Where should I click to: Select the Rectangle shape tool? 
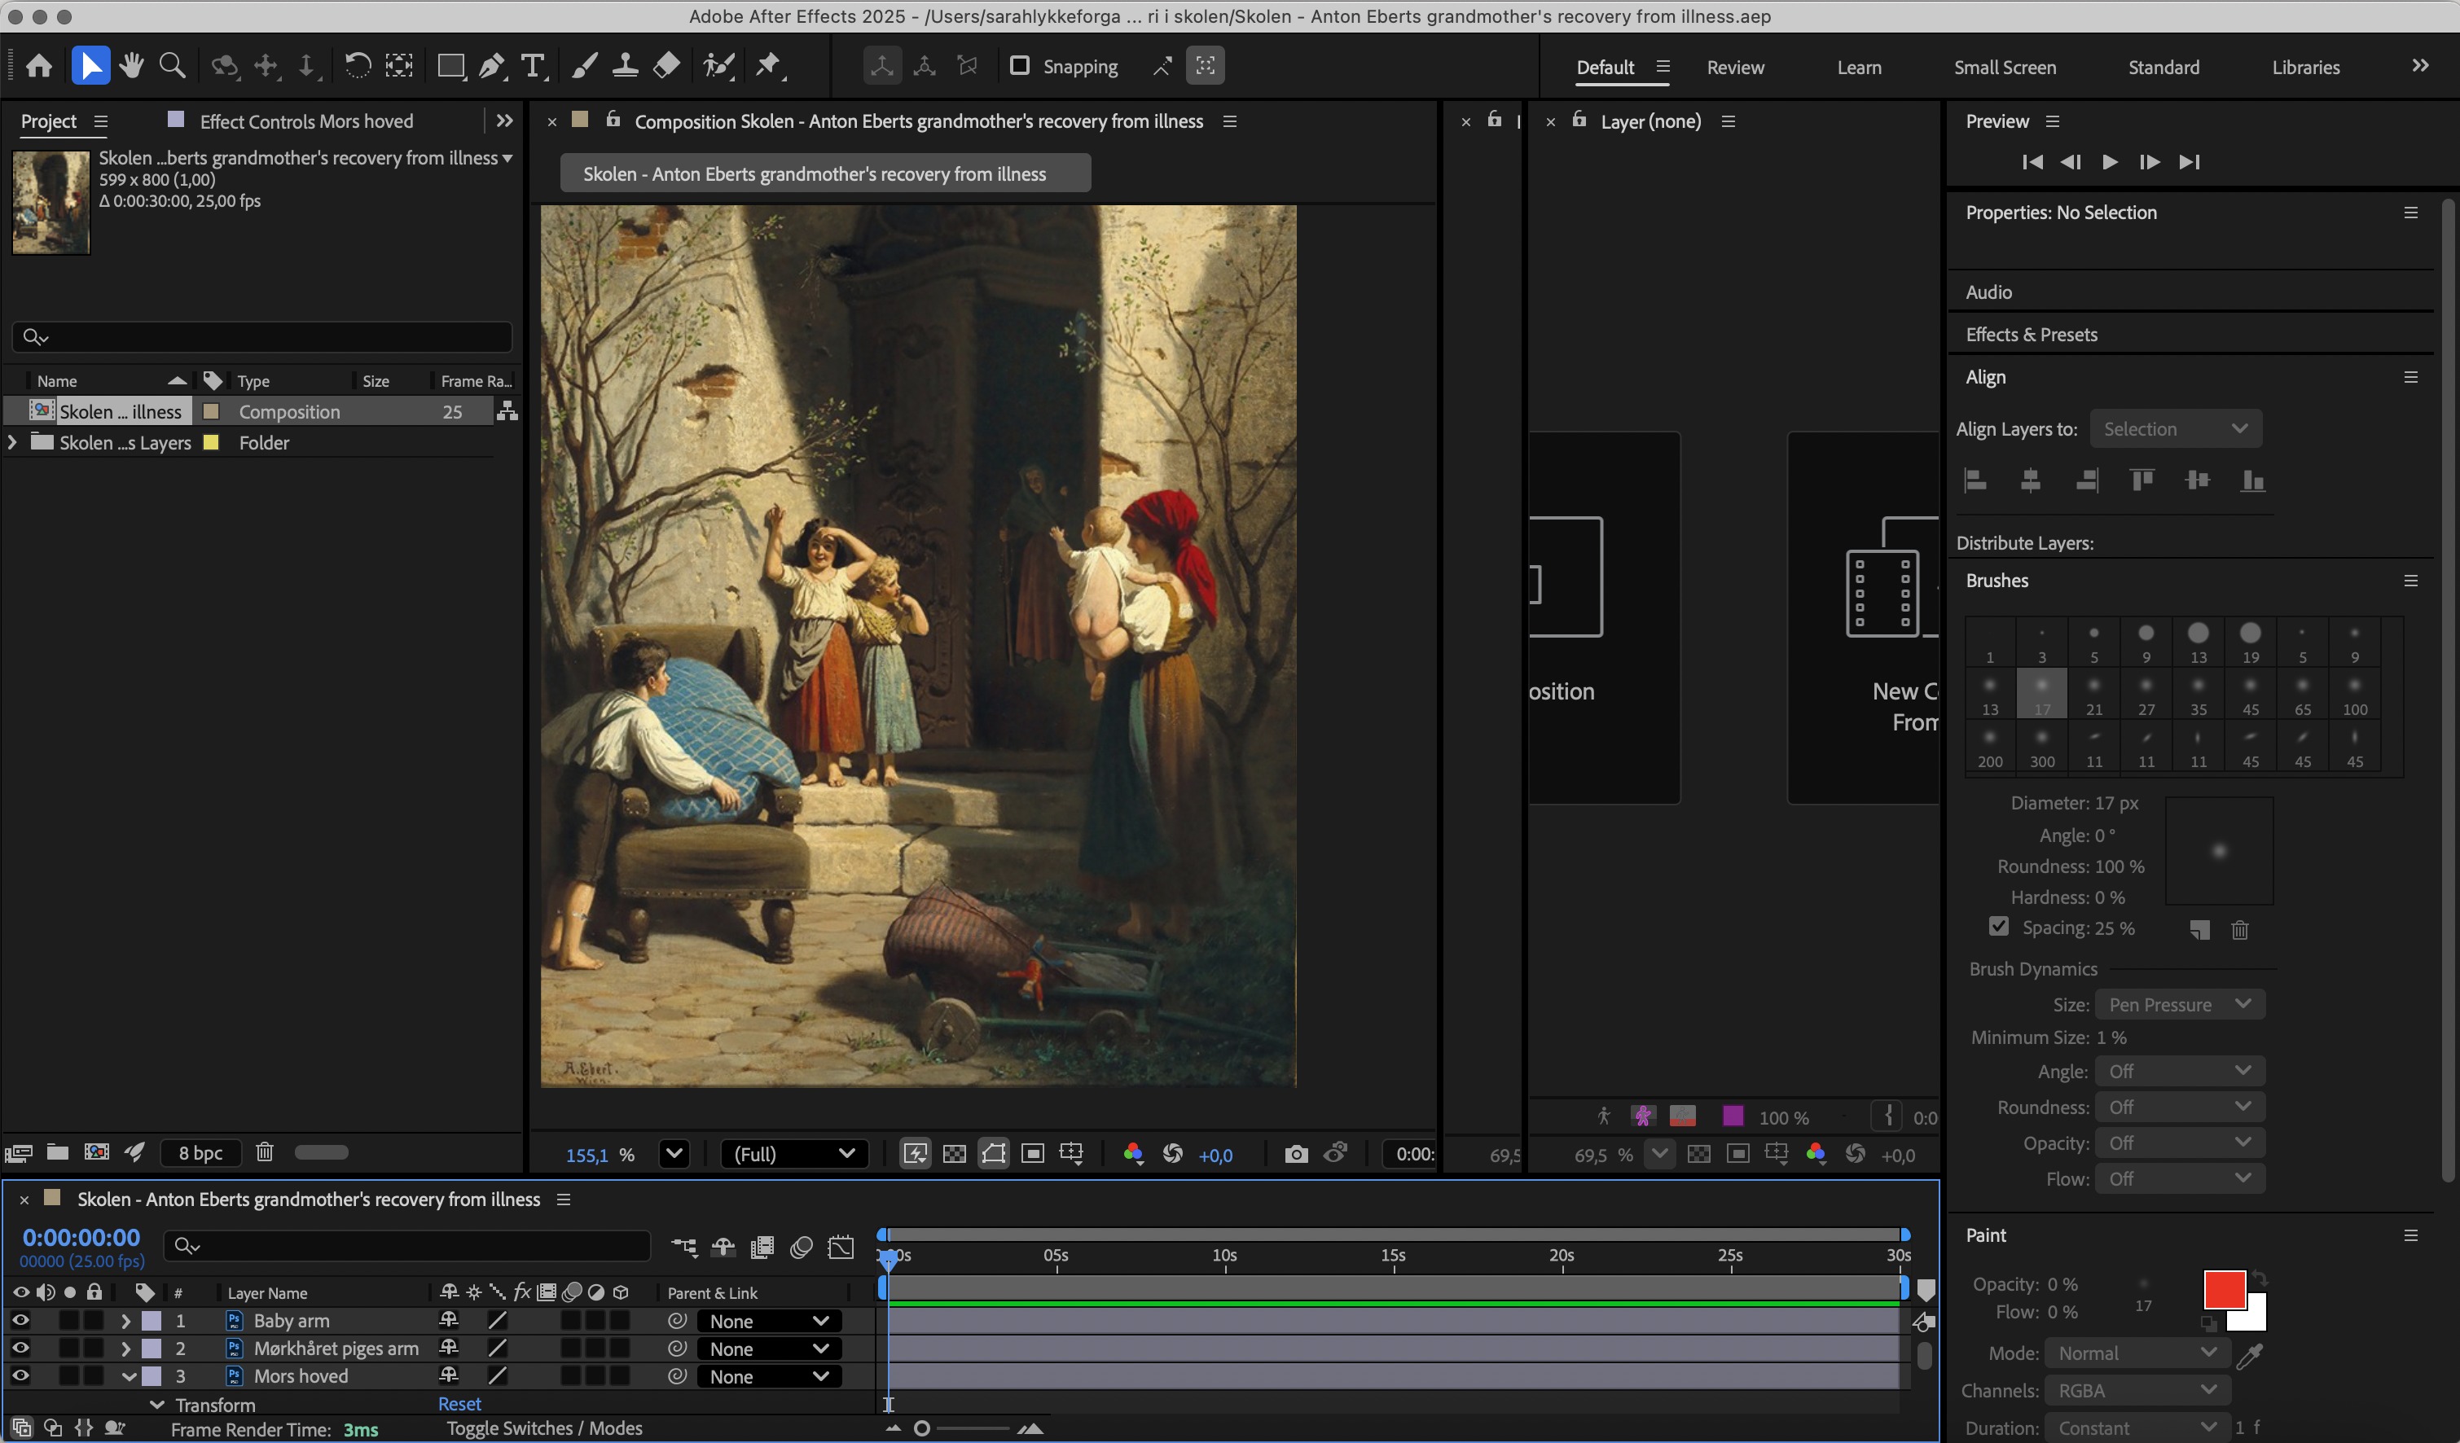click(451, 66)
